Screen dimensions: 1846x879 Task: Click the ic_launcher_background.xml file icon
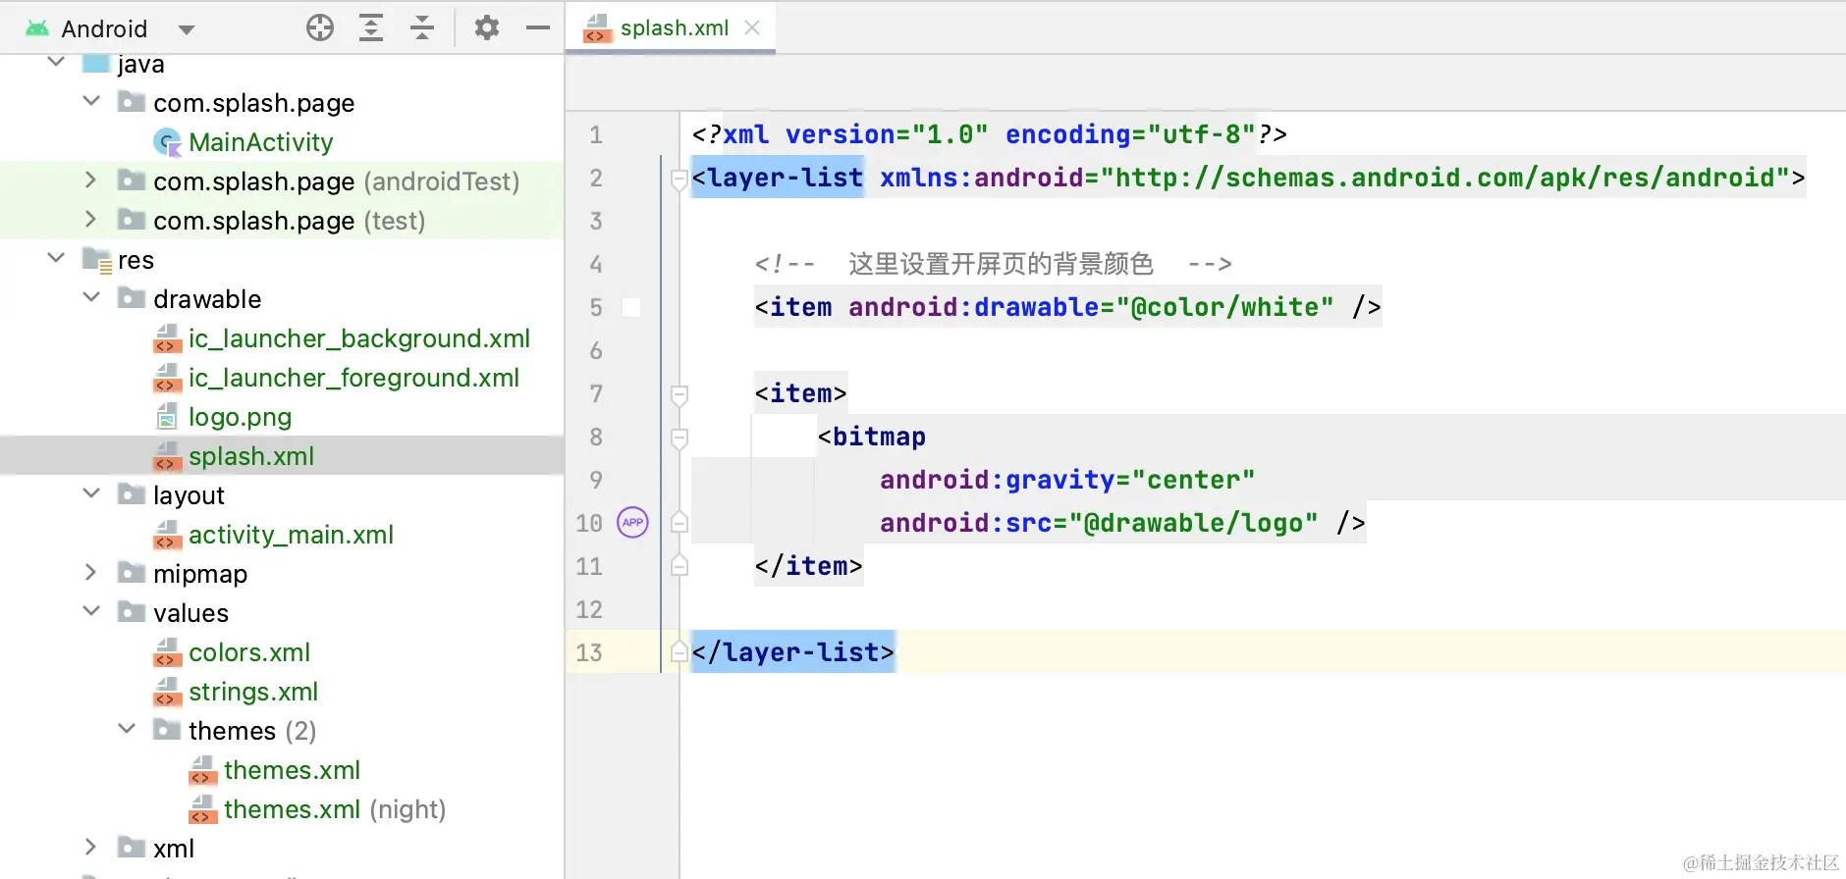tap(168, 338)
